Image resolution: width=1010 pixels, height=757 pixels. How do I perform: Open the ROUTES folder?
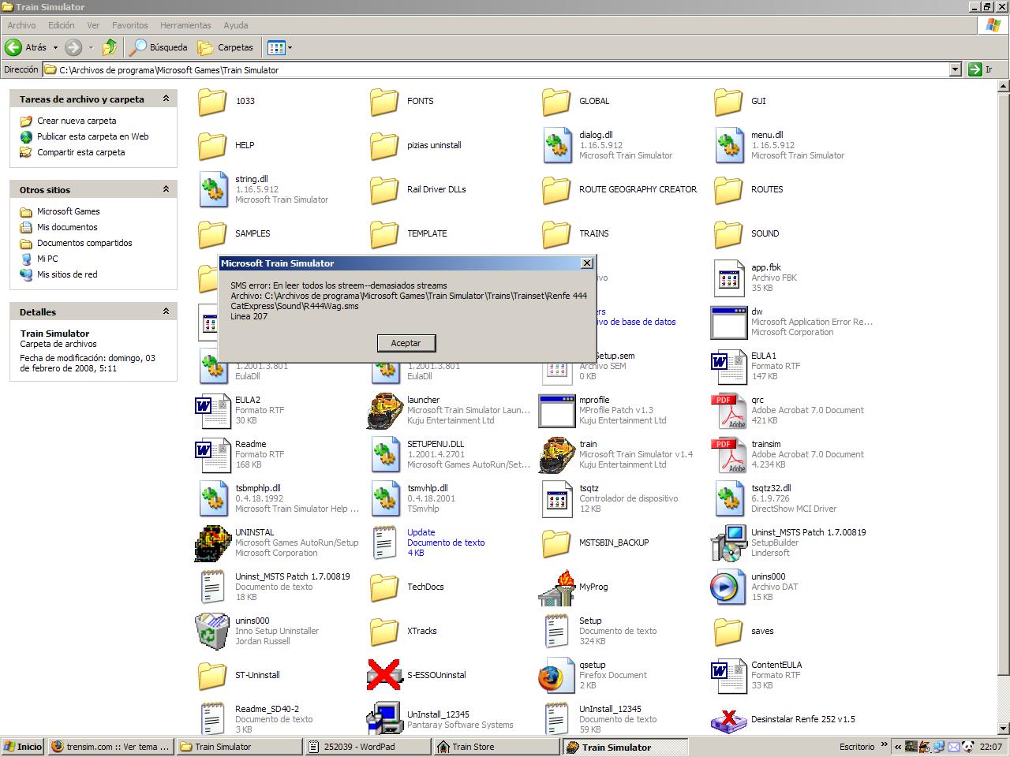coord(728,189)
